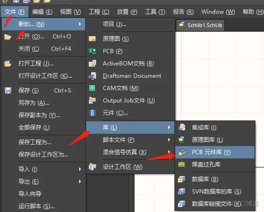Select SVN数据库的库 (S) label text
The width and height of the screenshot is (264, 212).
coord(216,192)
